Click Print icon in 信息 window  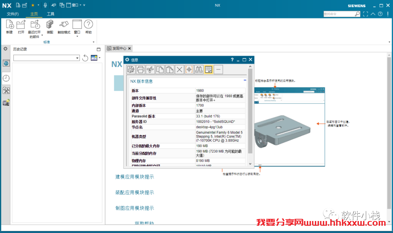(140, 69)
